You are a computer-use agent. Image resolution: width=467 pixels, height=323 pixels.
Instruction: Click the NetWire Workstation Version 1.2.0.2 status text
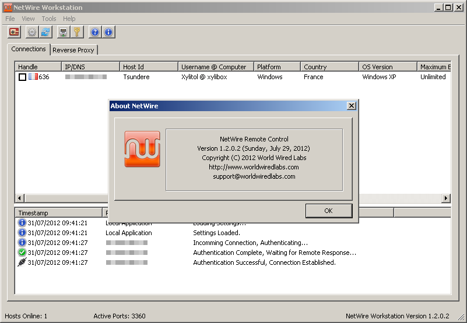pos(397,316)
